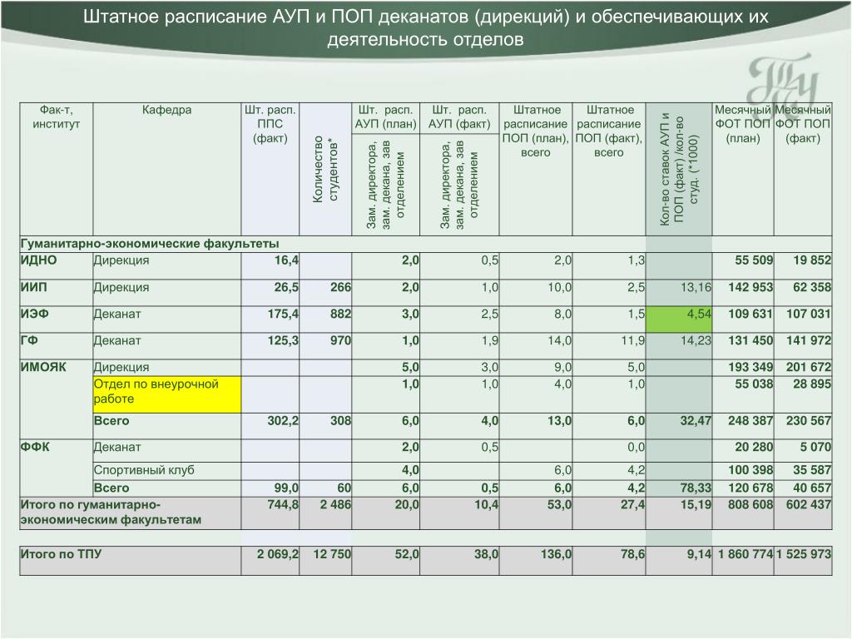Click the ТПУ actual payroll "1 525 973"
The width and height of the screenshot is (852, 639).
[804, 554]
